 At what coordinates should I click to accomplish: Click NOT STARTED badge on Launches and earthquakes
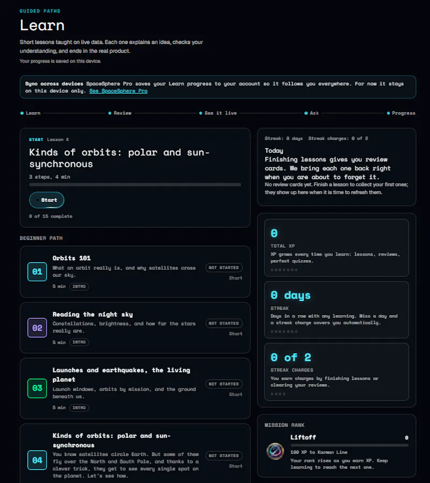click(x=224, y=384)
